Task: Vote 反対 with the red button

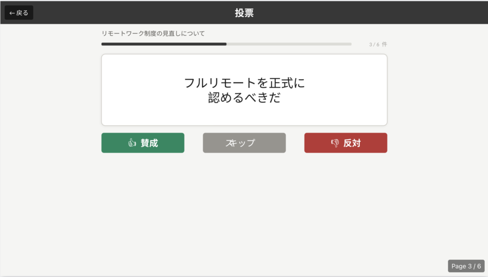Action: (346, 143)
